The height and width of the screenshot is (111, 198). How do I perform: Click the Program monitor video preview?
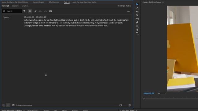183,49
